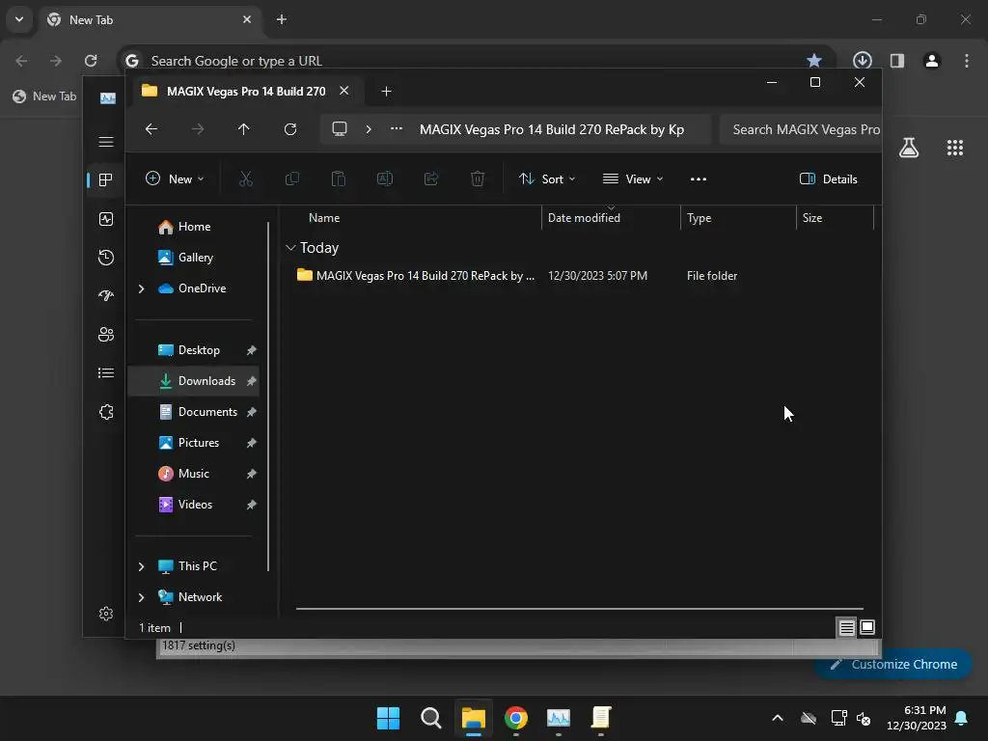Click the This PC monitor icon in address bar
The width and height of the screenshot is (988, 741).
point(340,129)
